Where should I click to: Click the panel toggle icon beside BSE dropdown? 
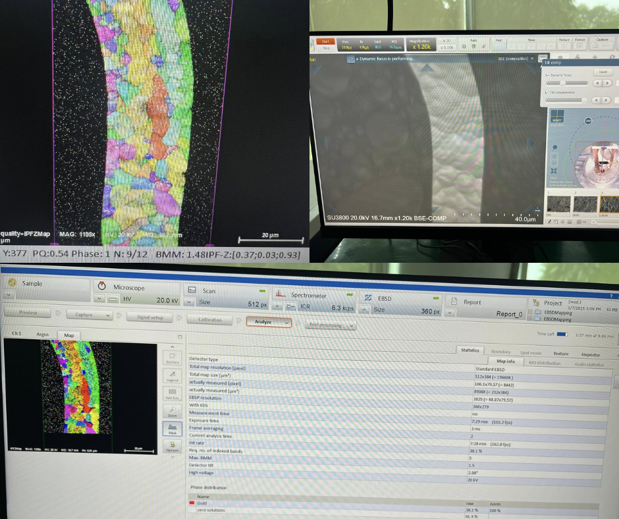click(x=543, y=58)
